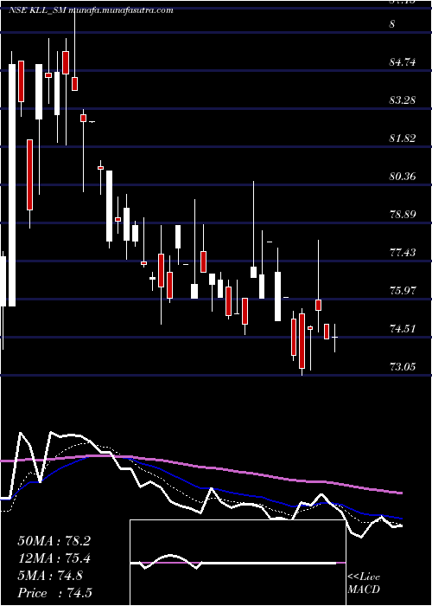Viewport: 432px width, 606px height.
Task: Select the 81.82 price axis label
Action: [403, 139]
